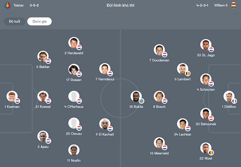Open goalkeeper Koeman's player avatar
241x167 pixels.
(x=12, y=96)
